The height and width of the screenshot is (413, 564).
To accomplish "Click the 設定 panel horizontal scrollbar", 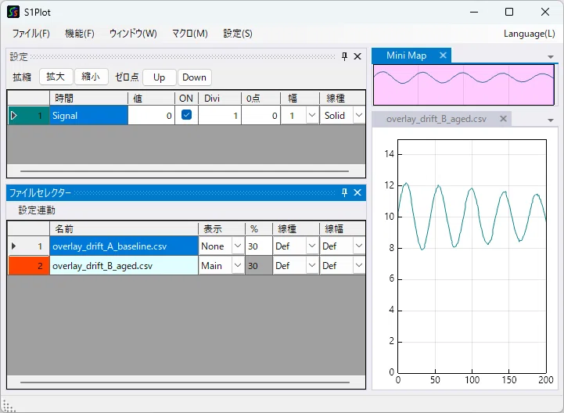I will point(185,171).
